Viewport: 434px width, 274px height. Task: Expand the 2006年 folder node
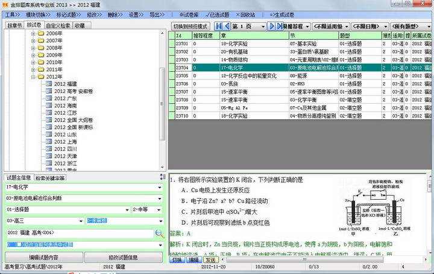click(x=33, y=34)
